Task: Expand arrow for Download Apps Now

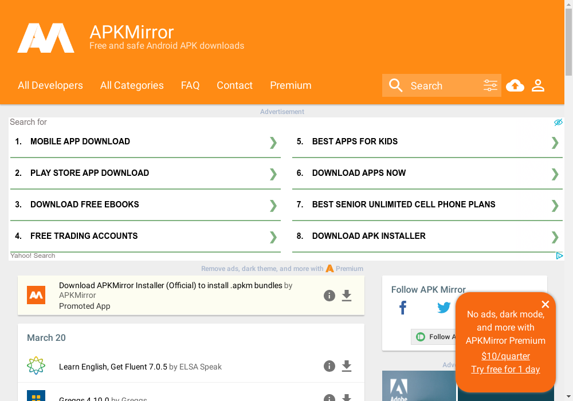Action: pyautogui.click(x=555, y=174)
